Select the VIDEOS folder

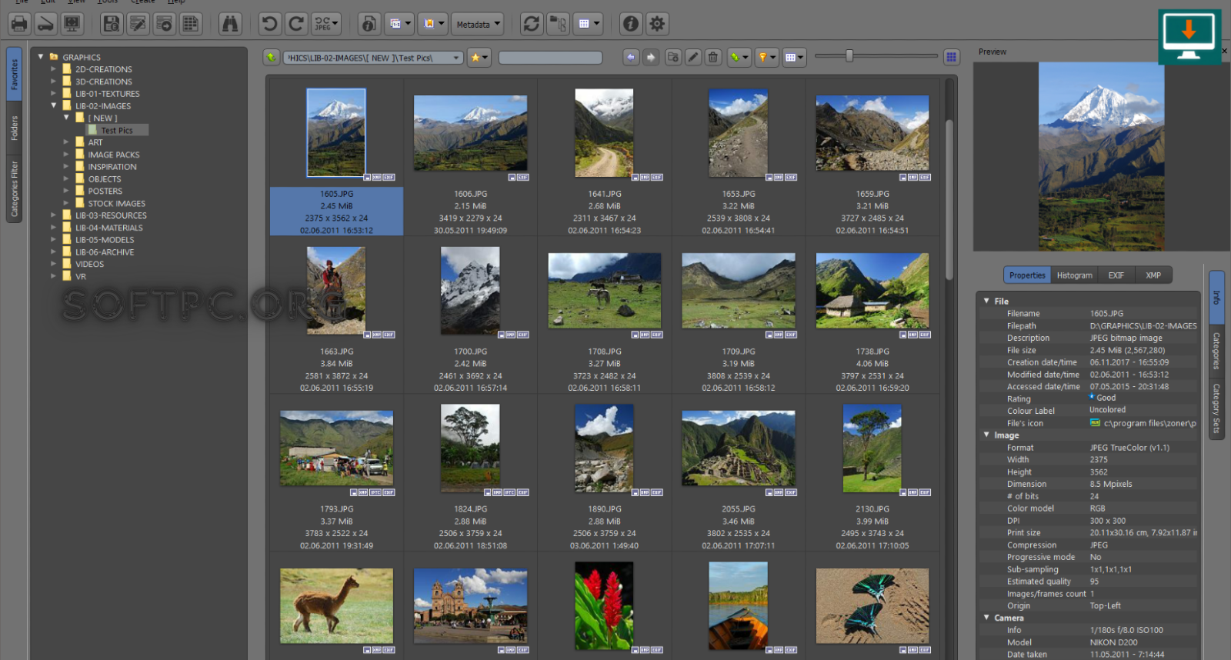(x=89, y=264)
